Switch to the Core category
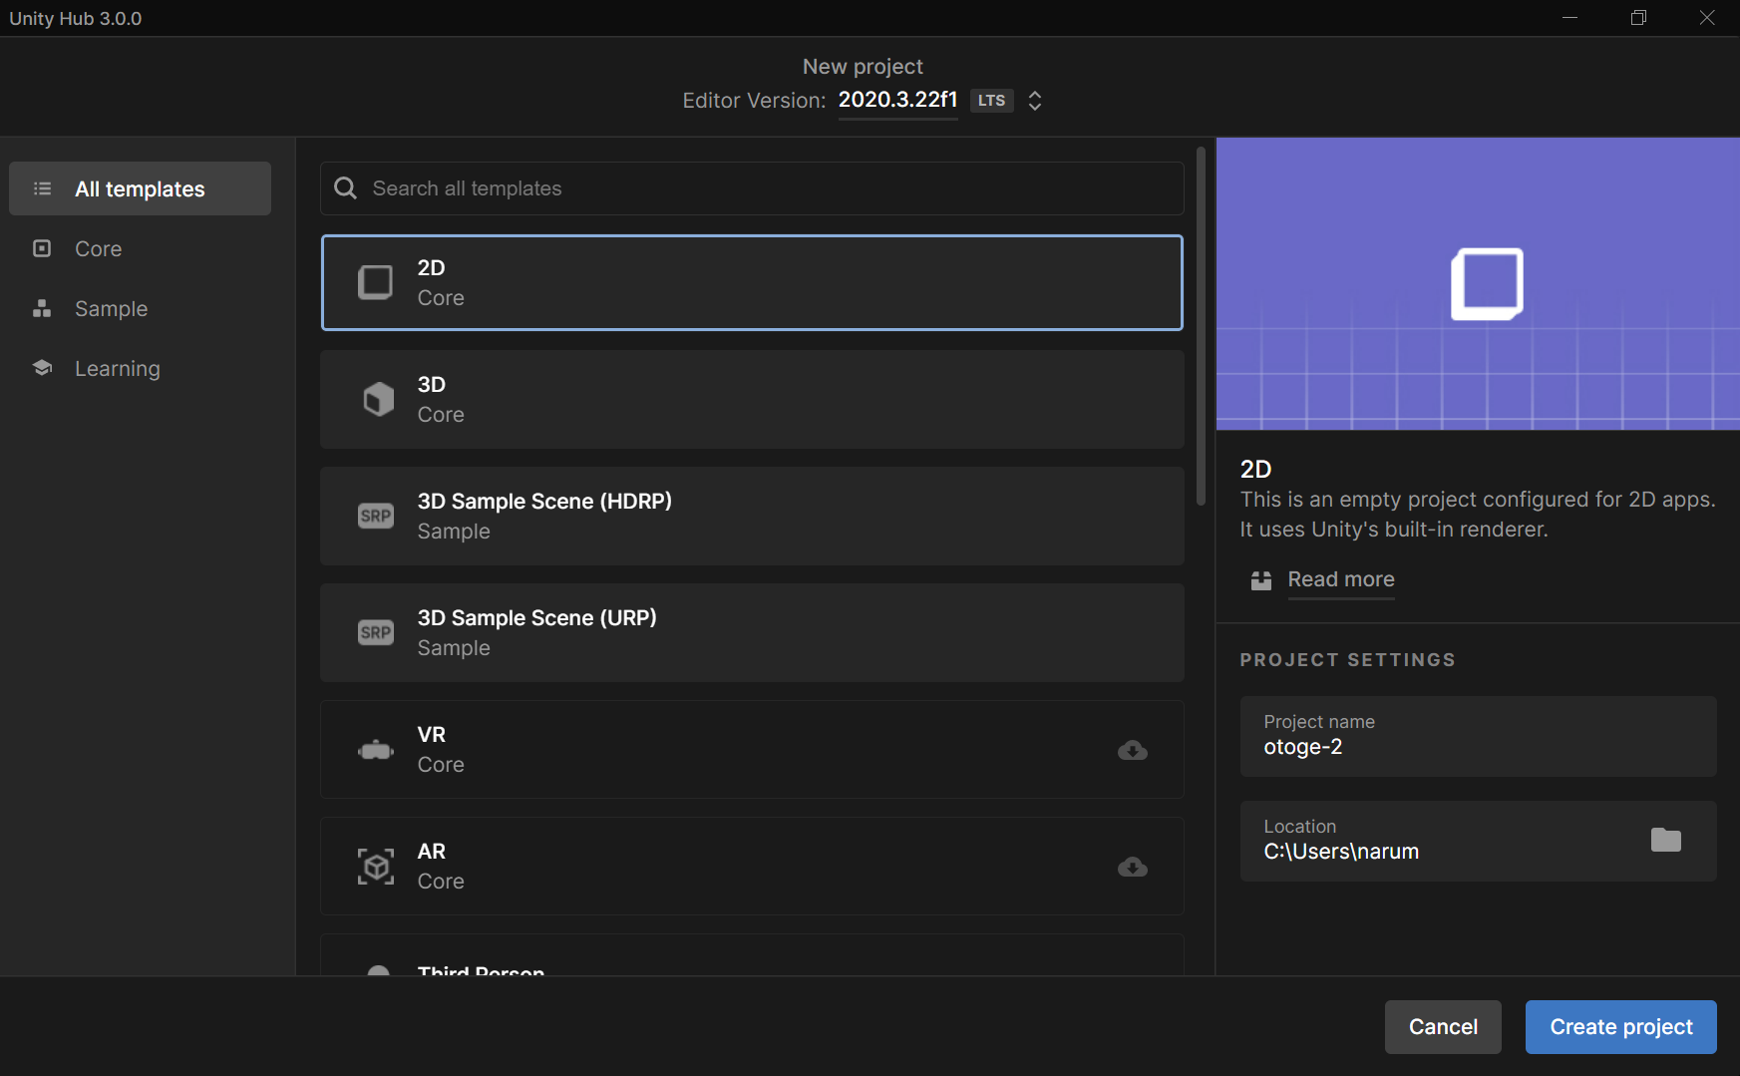The image size is (1740, 1076). click(140, 248)
